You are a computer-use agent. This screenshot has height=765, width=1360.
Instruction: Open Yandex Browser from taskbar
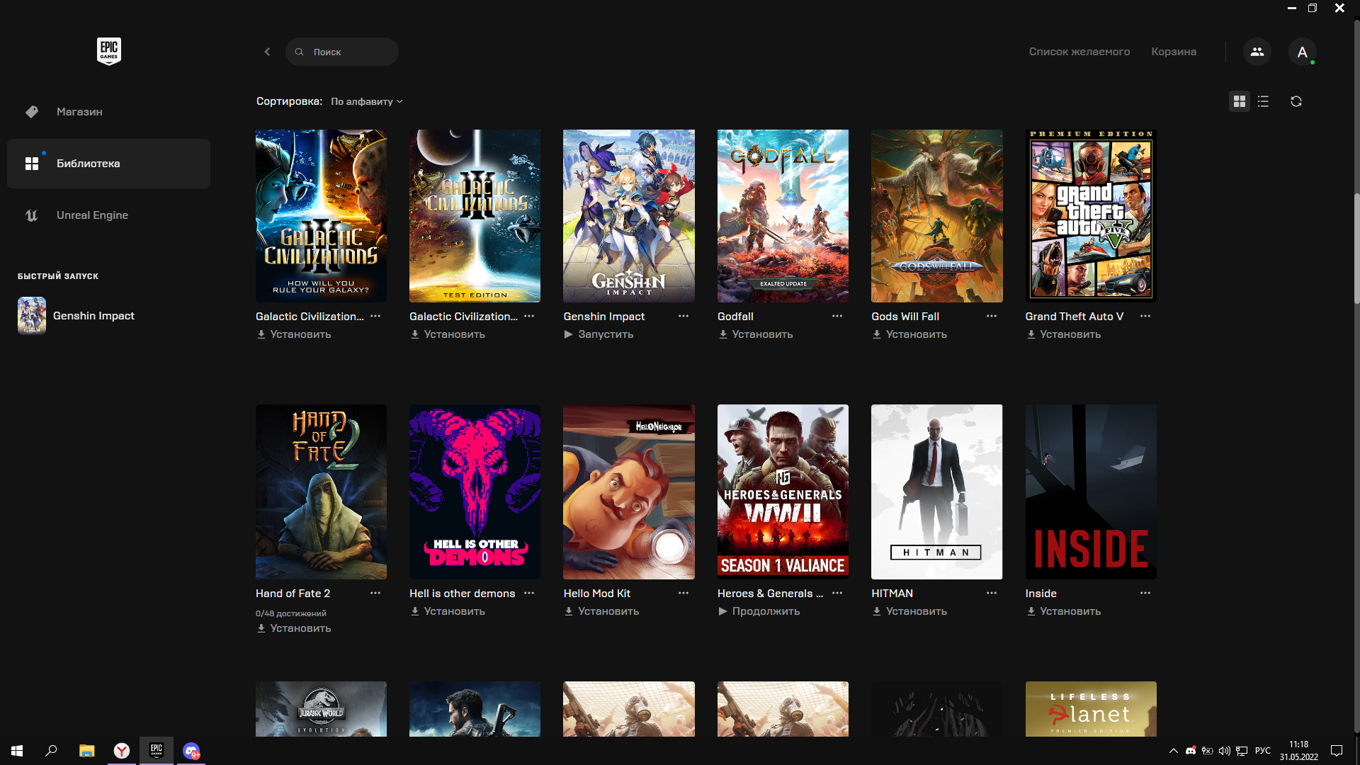point(122,751)
